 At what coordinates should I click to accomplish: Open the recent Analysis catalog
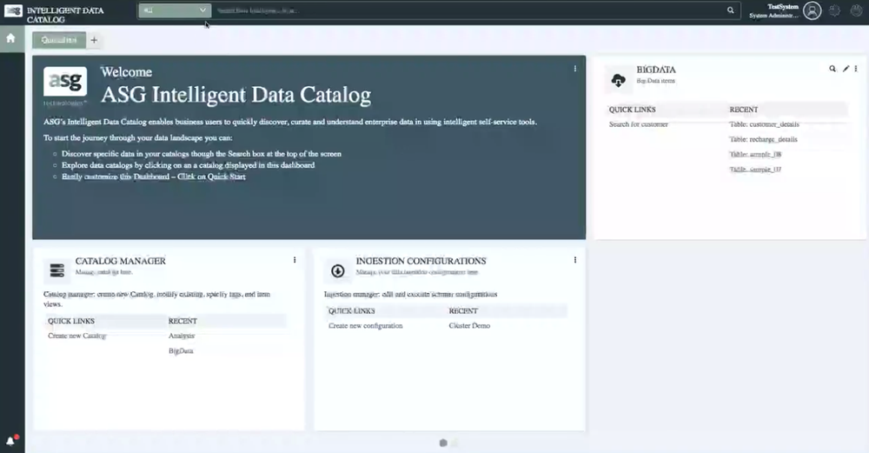click(x=182, y=336)
